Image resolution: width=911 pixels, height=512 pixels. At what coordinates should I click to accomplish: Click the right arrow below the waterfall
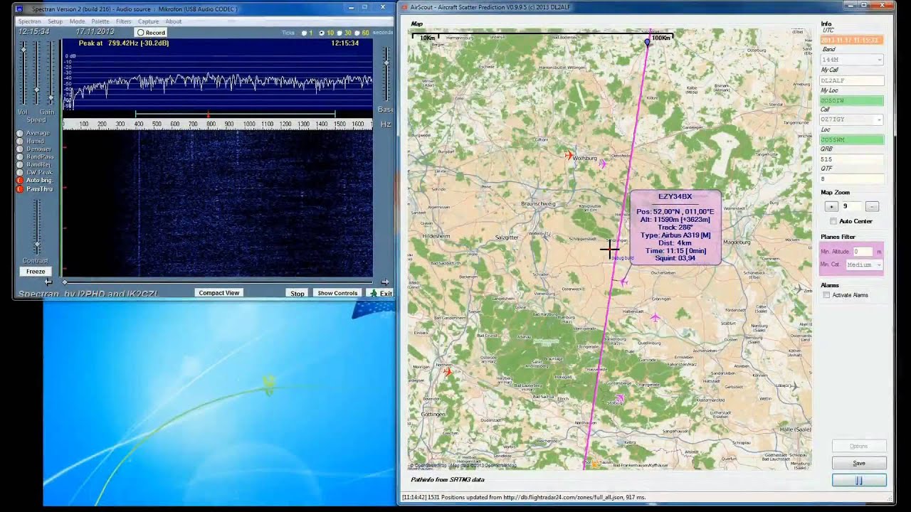[x=384, y=282]
